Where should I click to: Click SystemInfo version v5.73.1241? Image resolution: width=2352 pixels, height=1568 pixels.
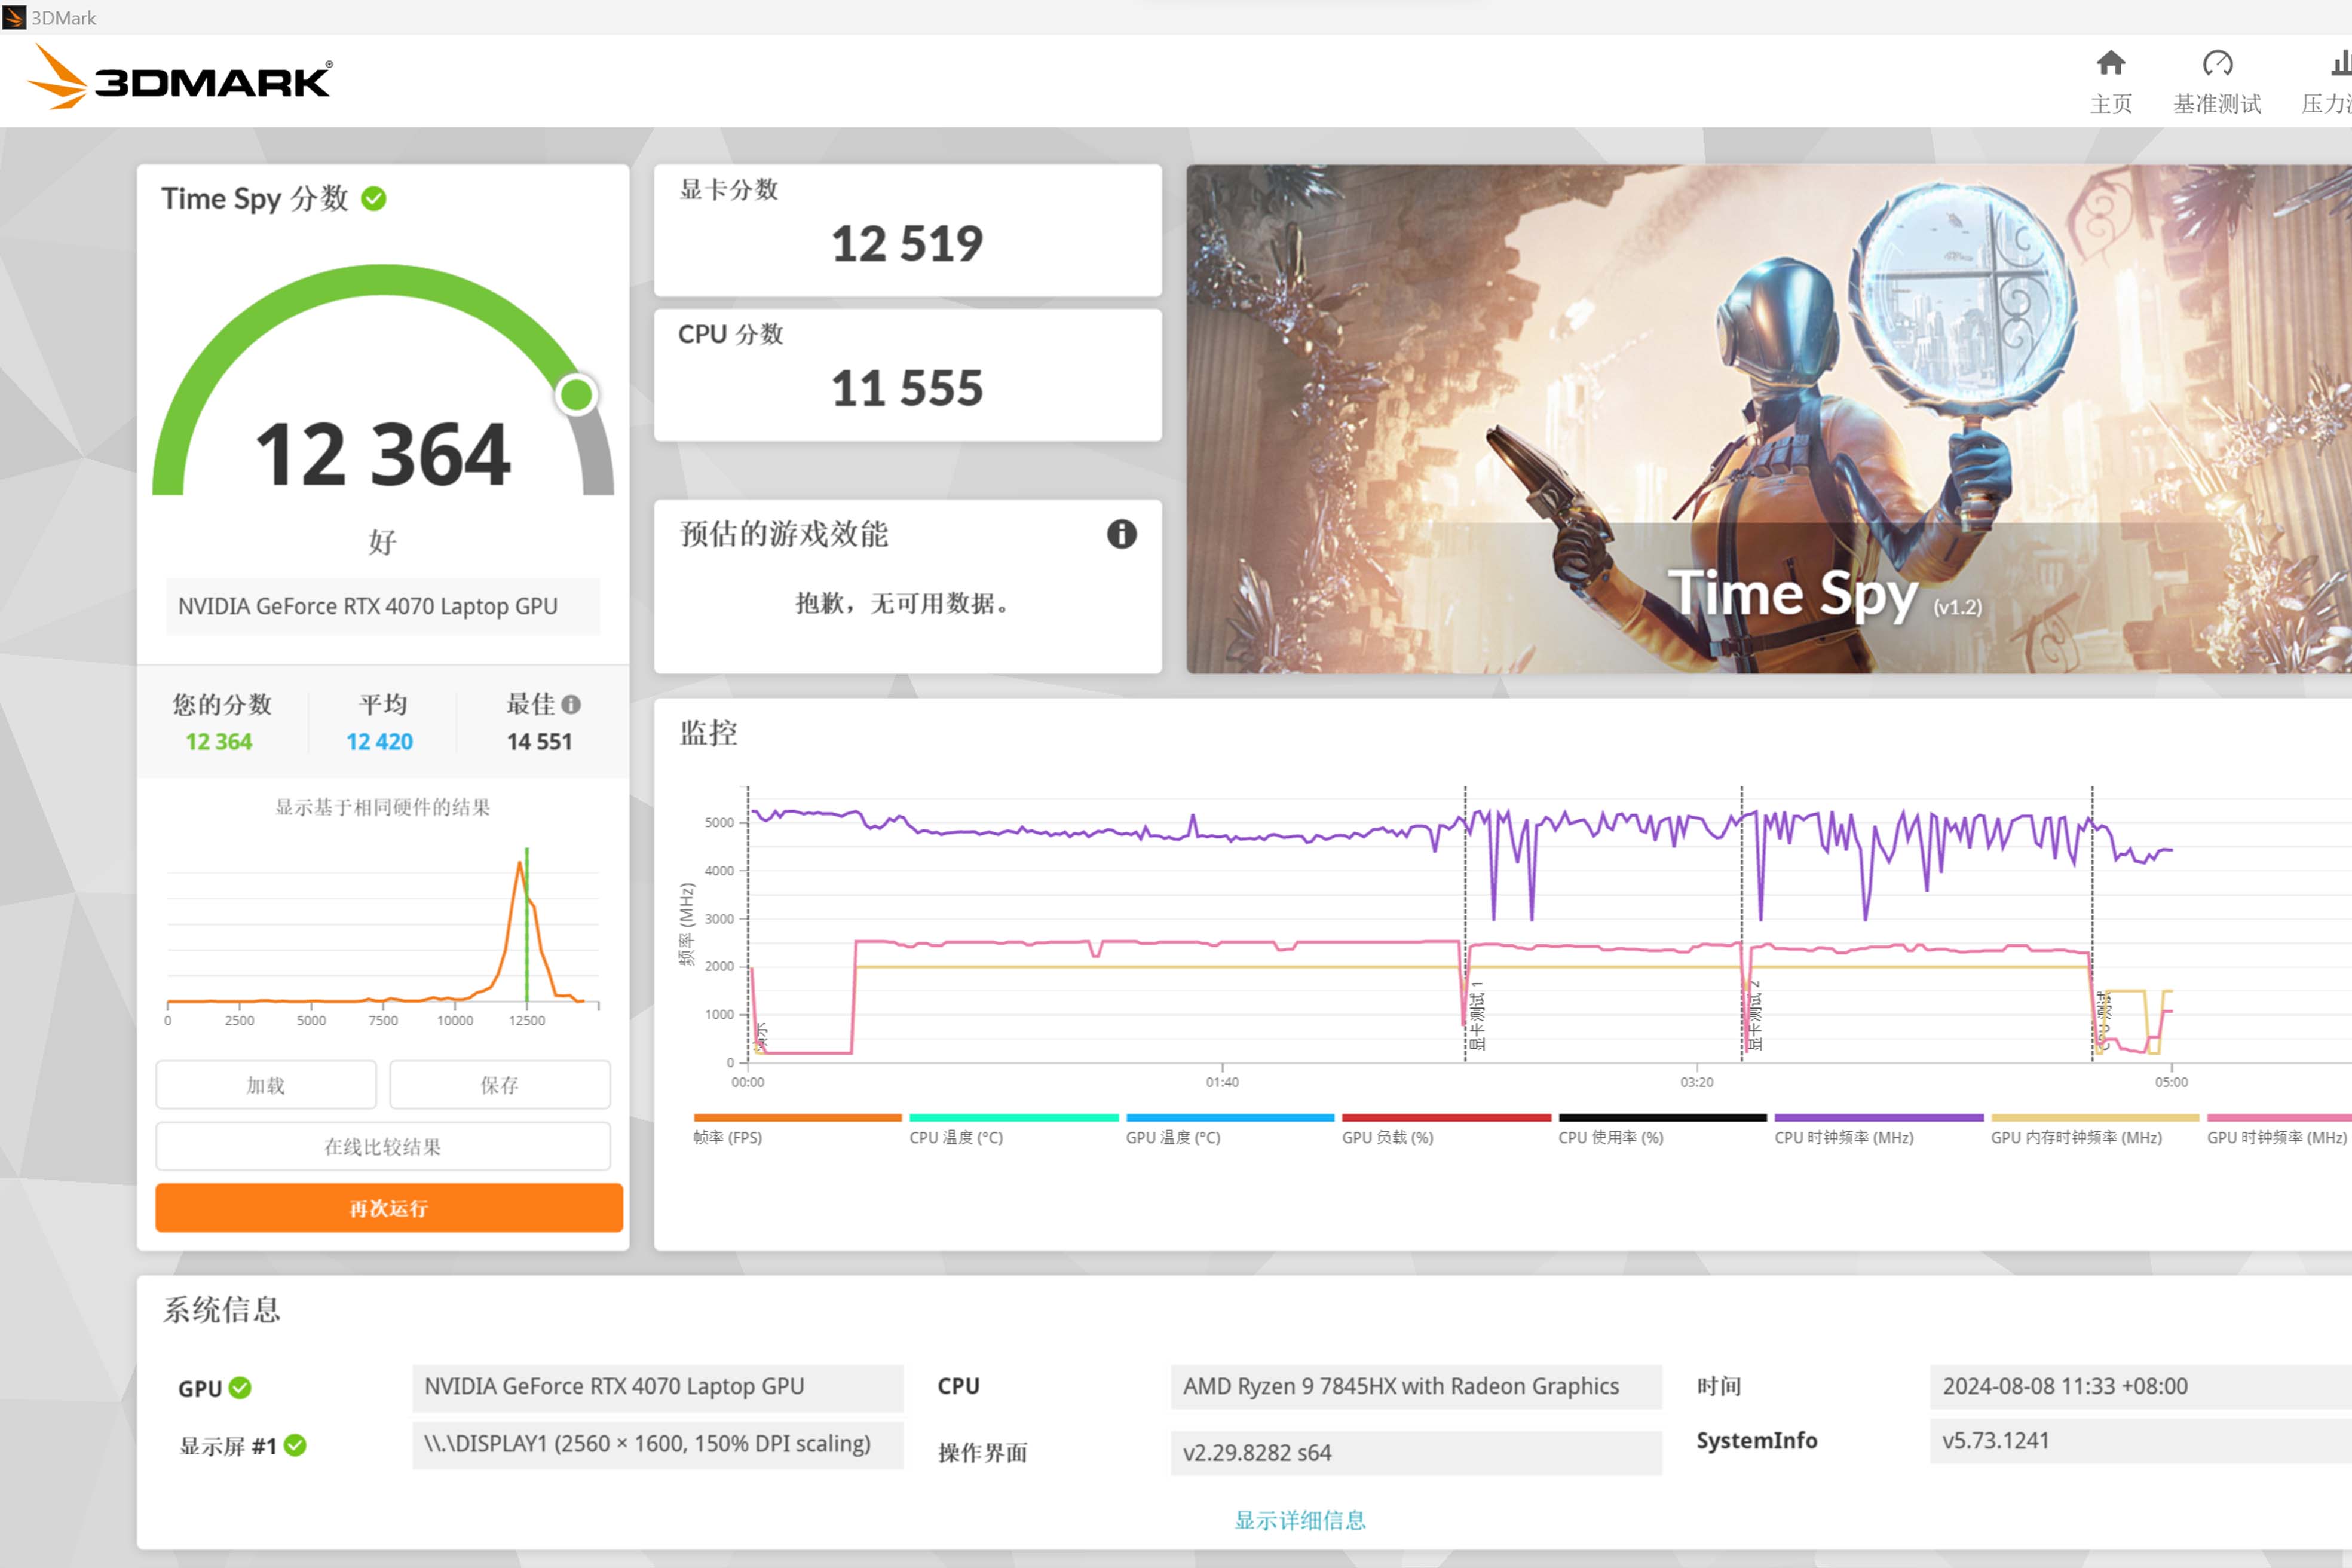[2141, 1441]
